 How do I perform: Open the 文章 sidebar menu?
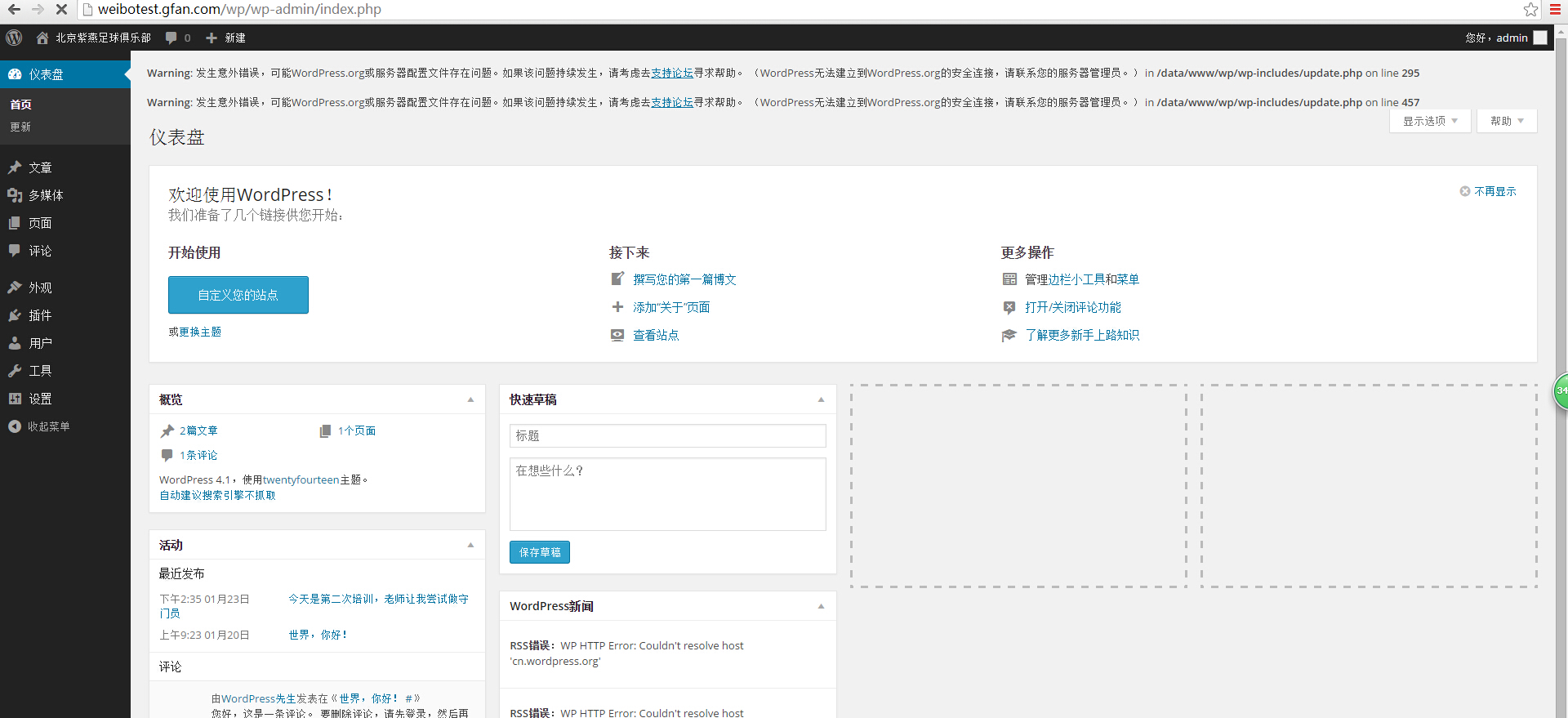click(x=65, y=167)
